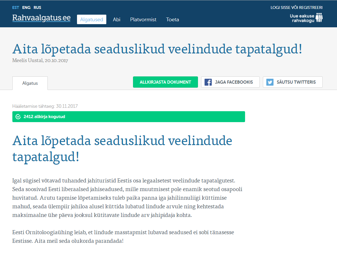Click paragraph starting Eesti Ornitoloogiaühing leiab
The height and width of the screenshot is (254, 337).
click(x=123, y=236)
